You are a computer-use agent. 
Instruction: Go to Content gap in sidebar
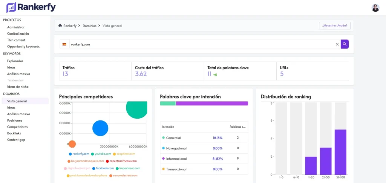pyautogui.click(x=16, y=140)
